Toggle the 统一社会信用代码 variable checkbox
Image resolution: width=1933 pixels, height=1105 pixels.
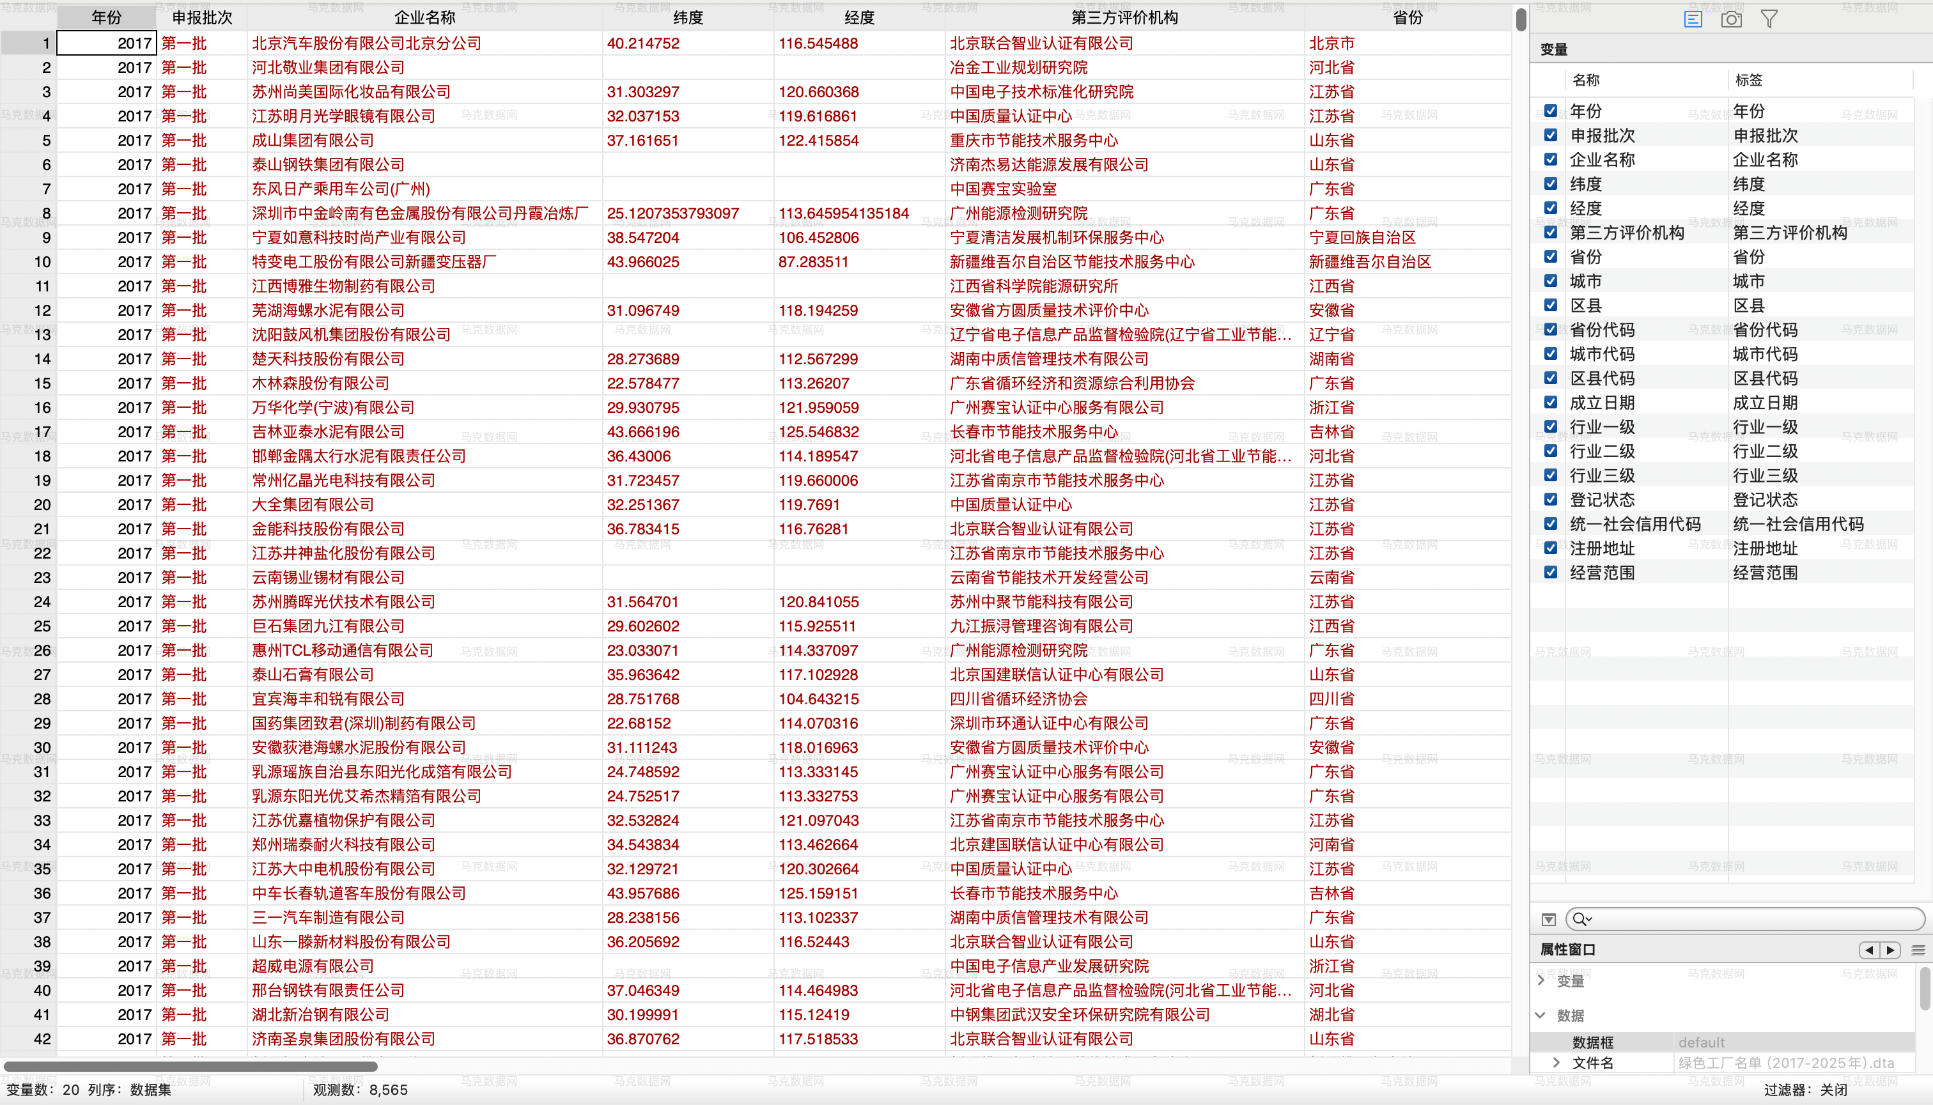[x=1551, y=523]
